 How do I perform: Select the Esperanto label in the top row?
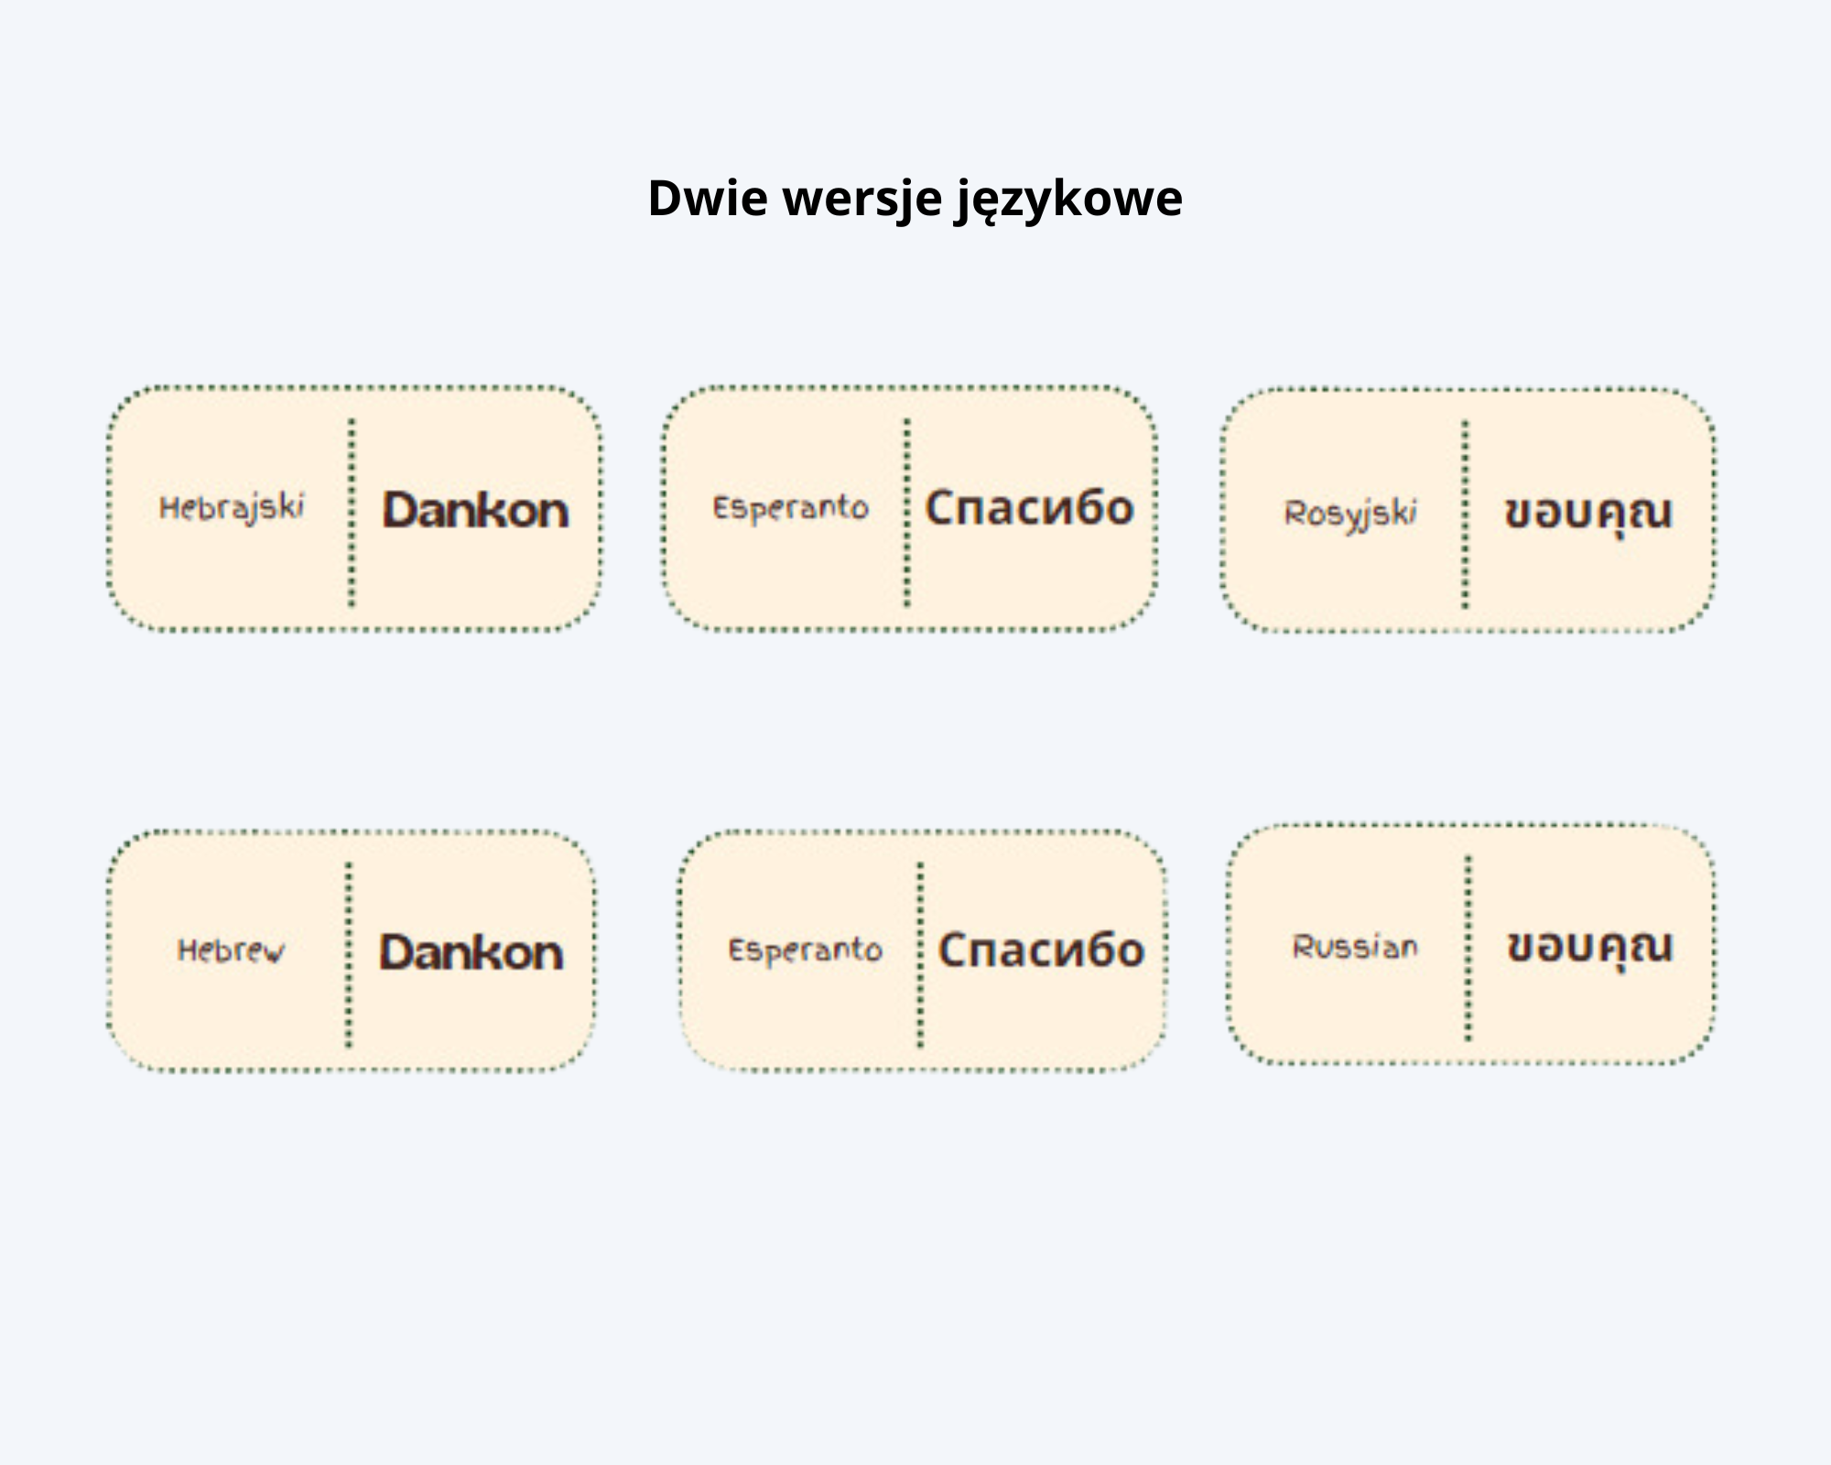[x=791, y=508]
